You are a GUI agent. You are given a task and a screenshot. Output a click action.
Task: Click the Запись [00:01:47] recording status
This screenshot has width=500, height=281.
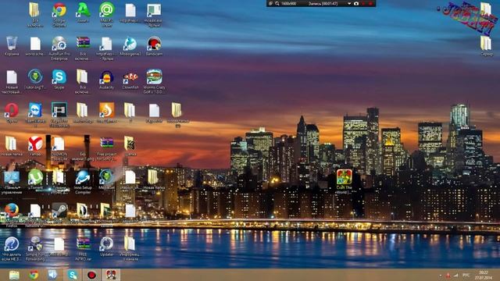point(323,3)
